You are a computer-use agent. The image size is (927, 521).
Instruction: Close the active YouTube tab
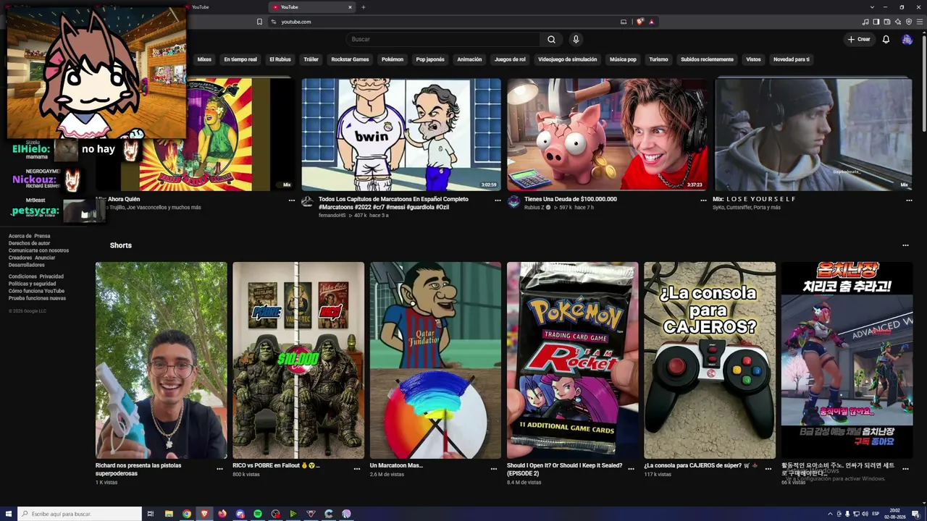click(x=350, y=7)
